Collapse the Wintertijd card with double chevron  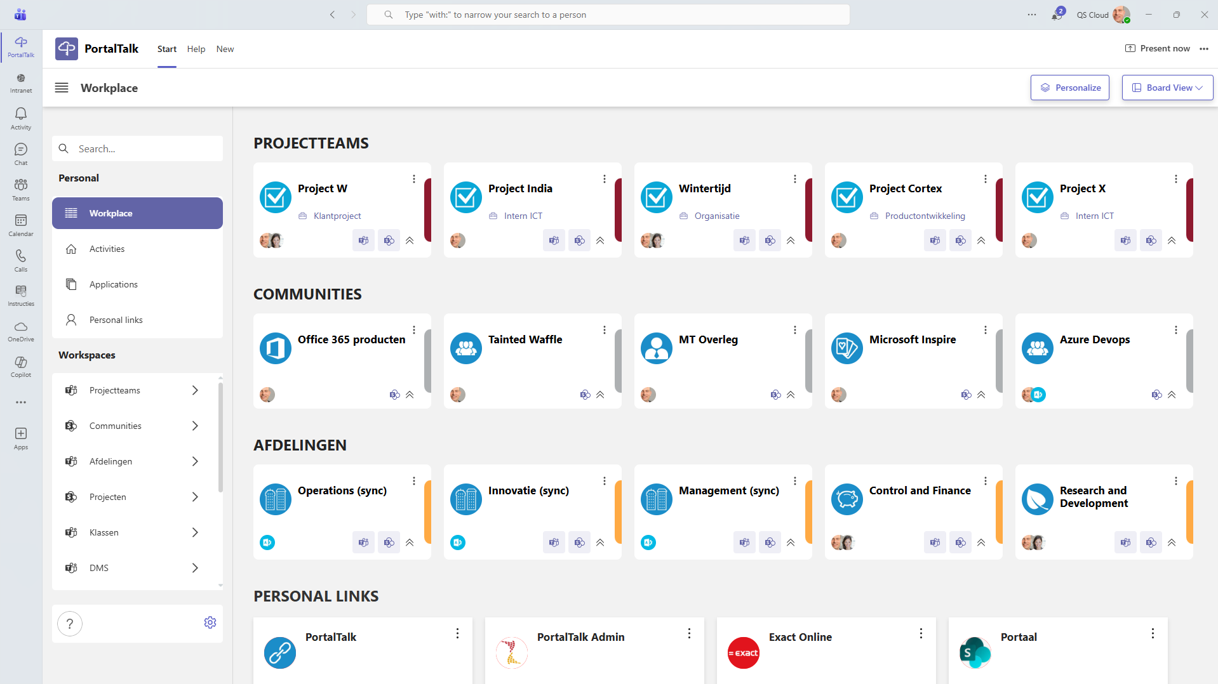pyautogui.click(x=791, y=240)
